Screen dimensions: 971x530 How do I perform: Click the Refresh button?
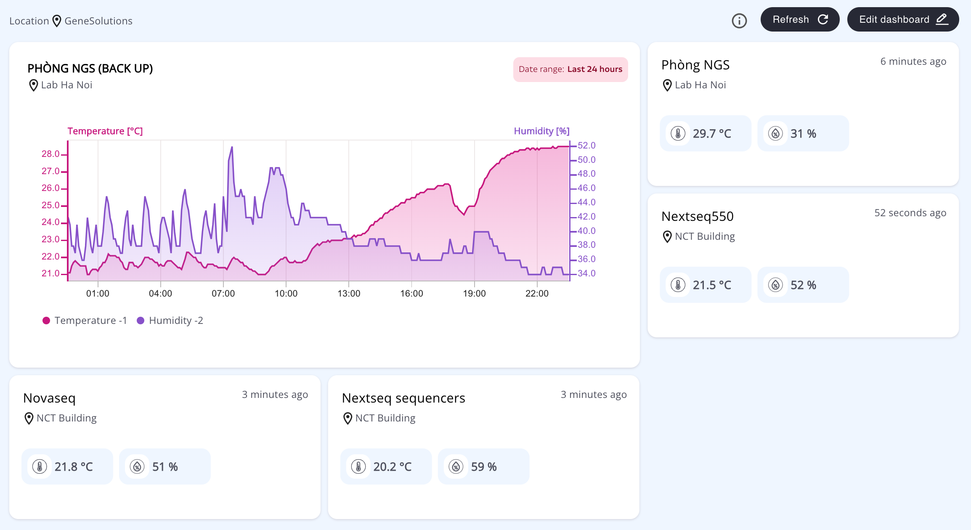[800, 19]
